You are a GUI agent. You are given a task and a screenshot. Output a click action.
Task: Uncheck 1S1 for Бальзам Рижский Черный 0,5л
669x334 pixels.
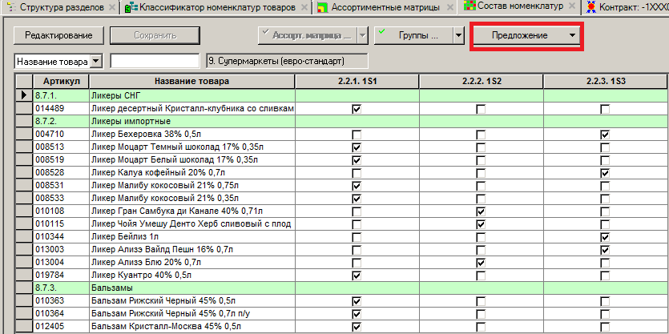click(357, 301)
